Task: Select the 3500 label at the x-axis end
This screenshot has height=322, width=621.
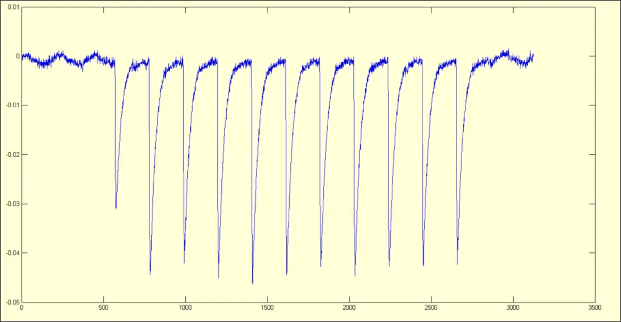Action: [x=595, y=307]
